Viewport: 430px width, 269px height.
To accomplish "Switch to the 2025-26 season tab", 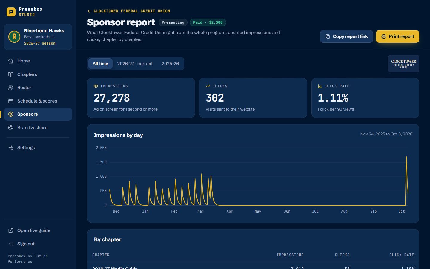I will pos(170,64).
